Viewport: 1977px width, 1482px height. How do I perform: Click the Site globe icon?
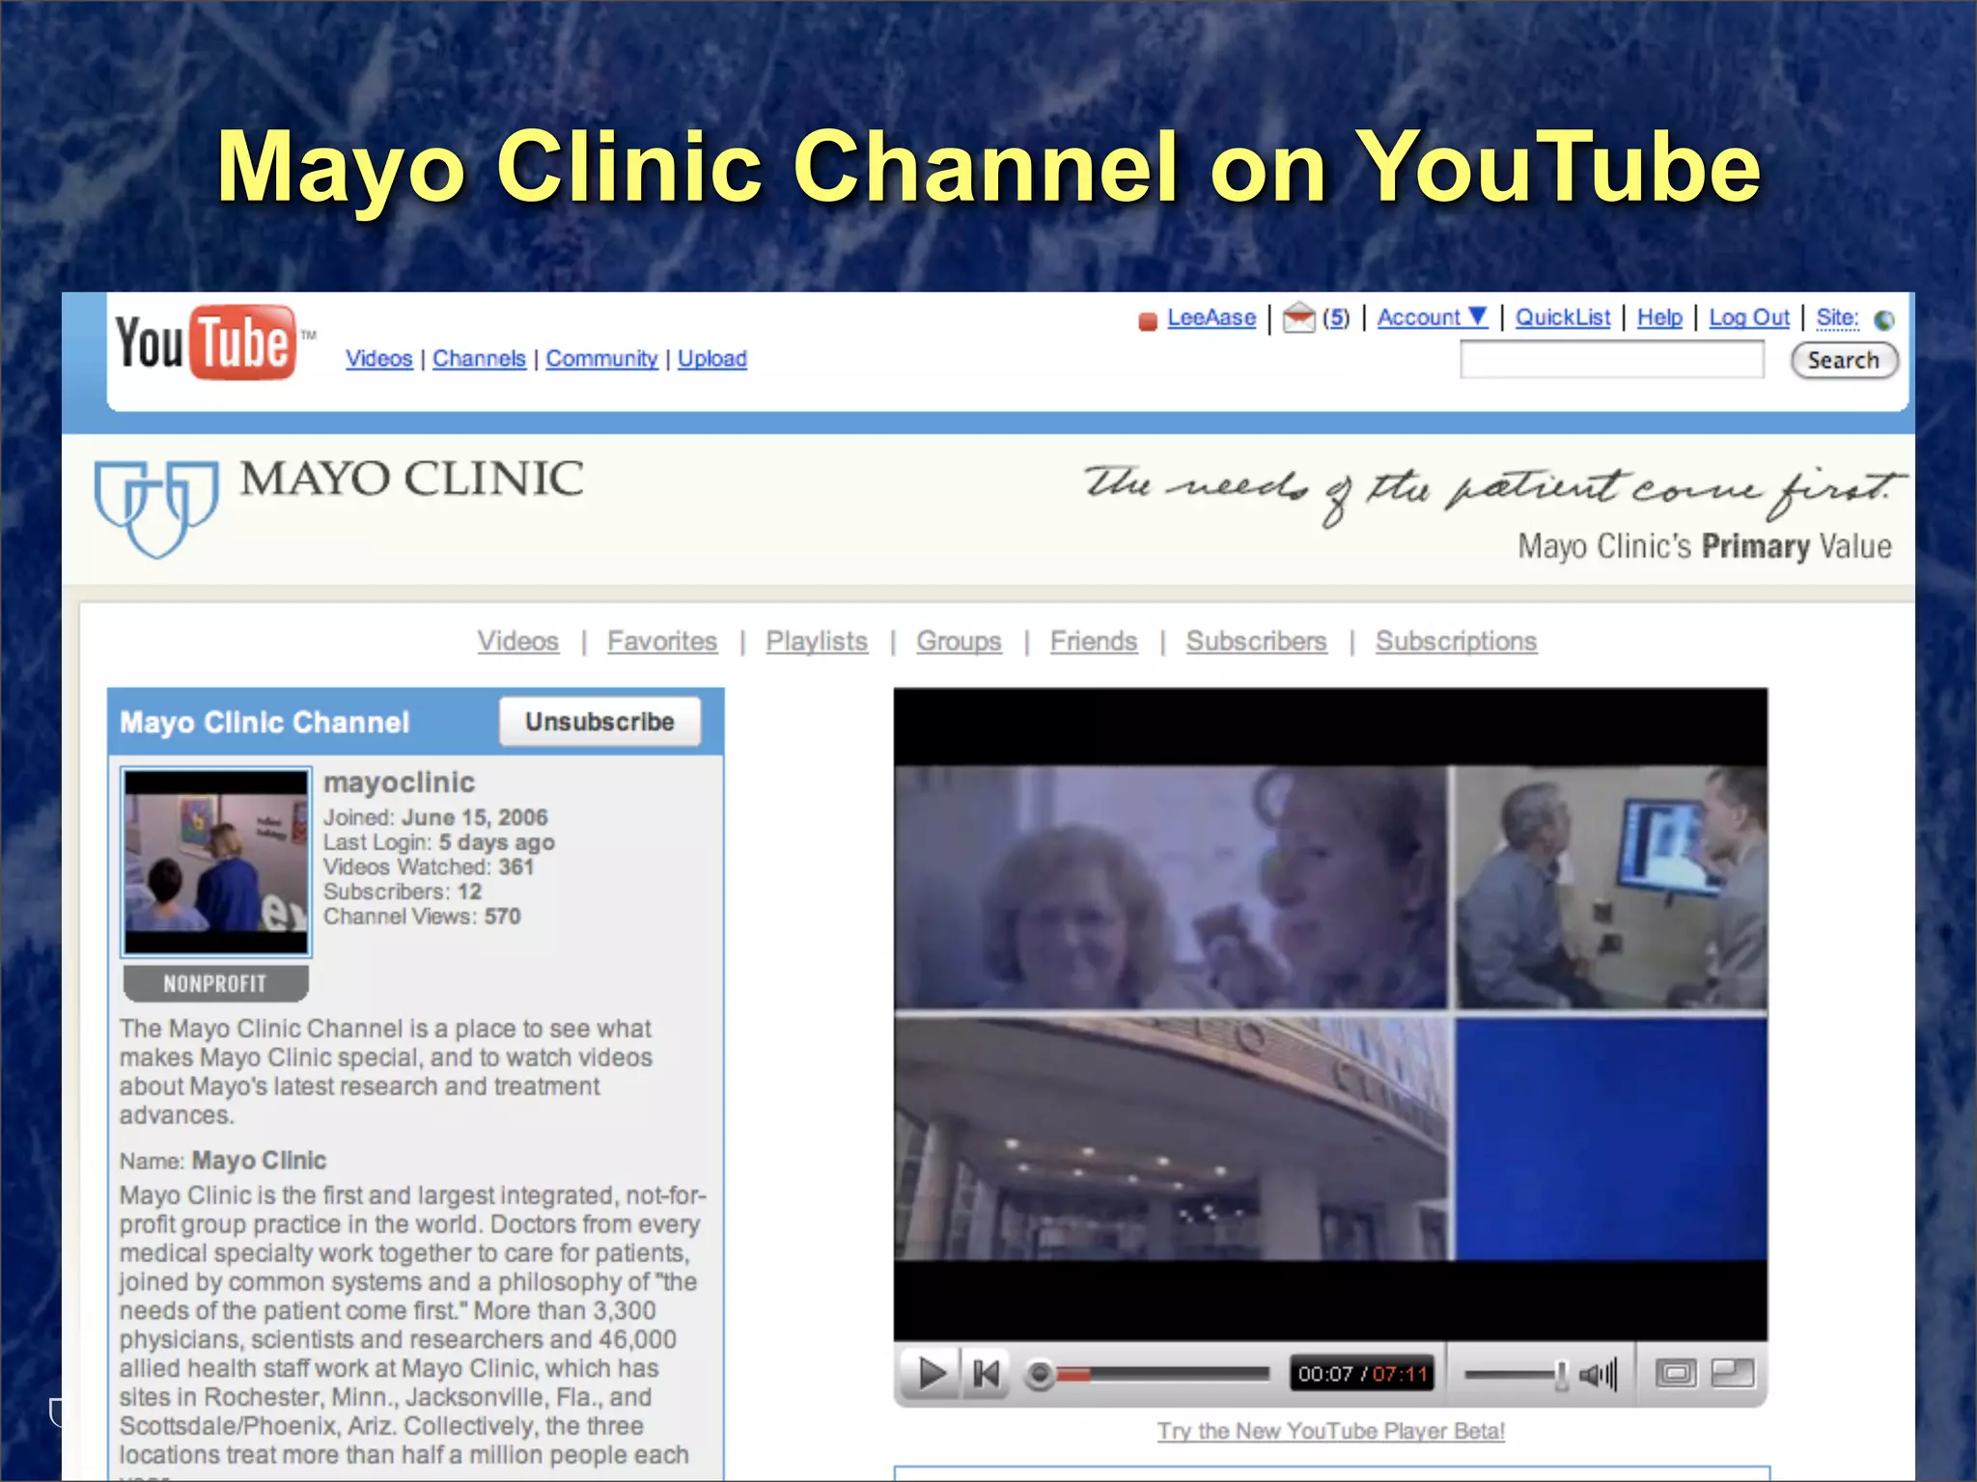tap(1883, 319)
